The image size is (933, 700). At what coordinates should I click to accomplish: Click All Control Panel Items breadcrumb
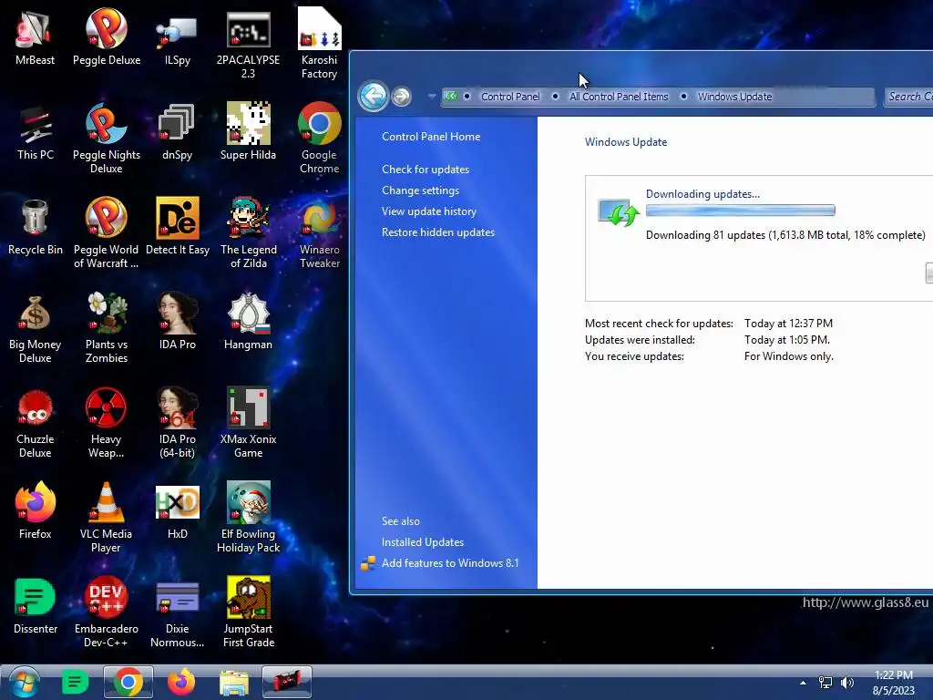619,97
